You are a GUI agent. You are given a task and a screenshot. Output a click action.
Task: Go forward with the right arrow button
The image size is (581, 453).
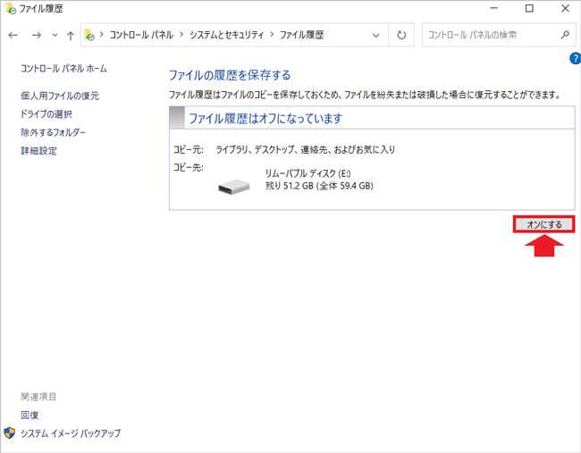[37, 35]
